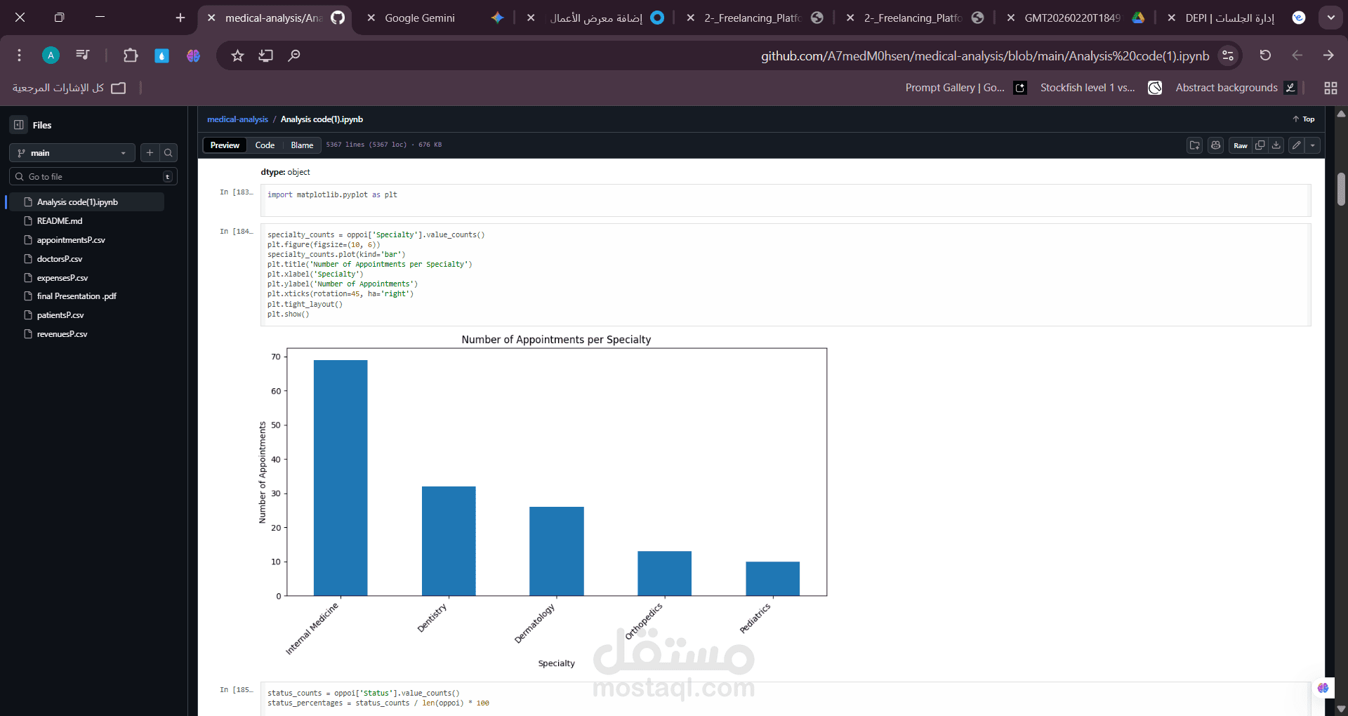
Task: Switch to the Blame view tab
Action: pos(302,145)
